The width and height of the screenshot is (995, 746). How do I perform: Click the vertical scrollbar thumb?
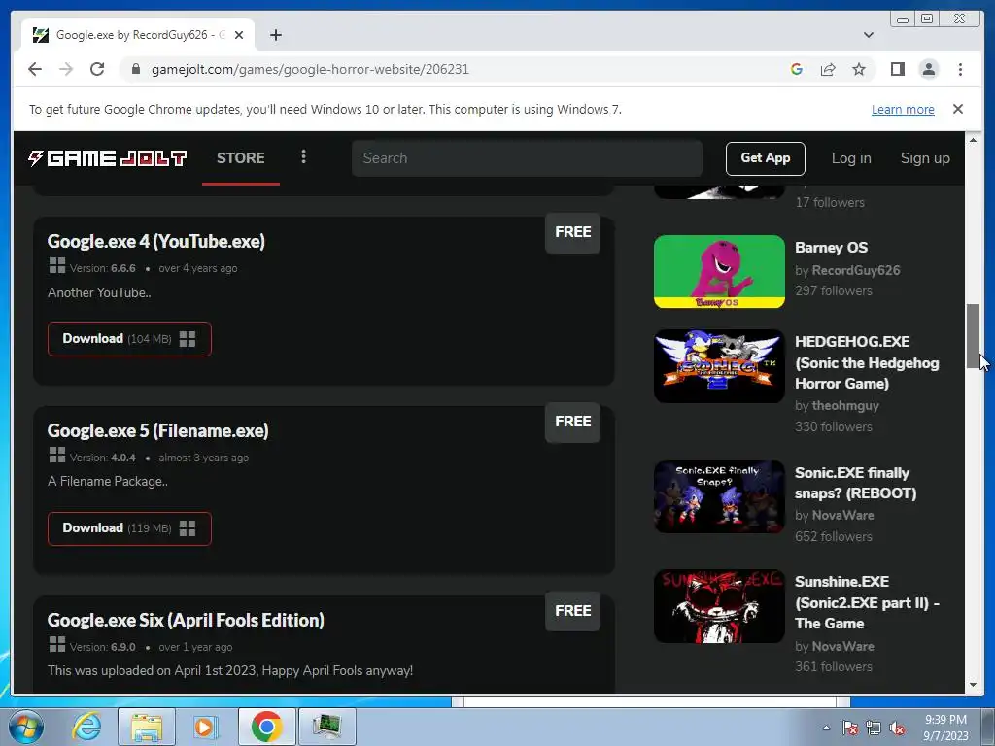point(973,335)
